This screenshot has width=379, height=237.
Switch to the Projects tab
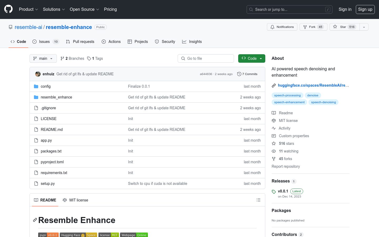[138, 42]
